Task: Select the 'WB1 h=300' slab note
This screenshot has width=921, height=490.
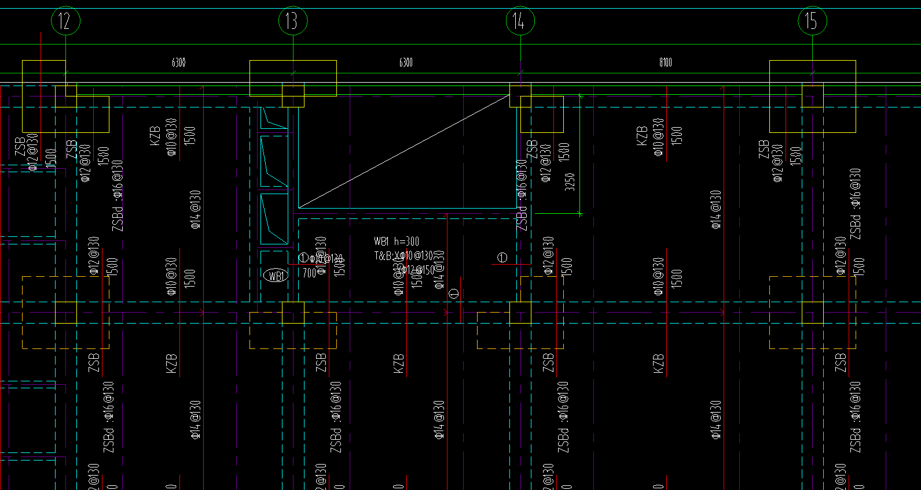Action: point(397,242)
